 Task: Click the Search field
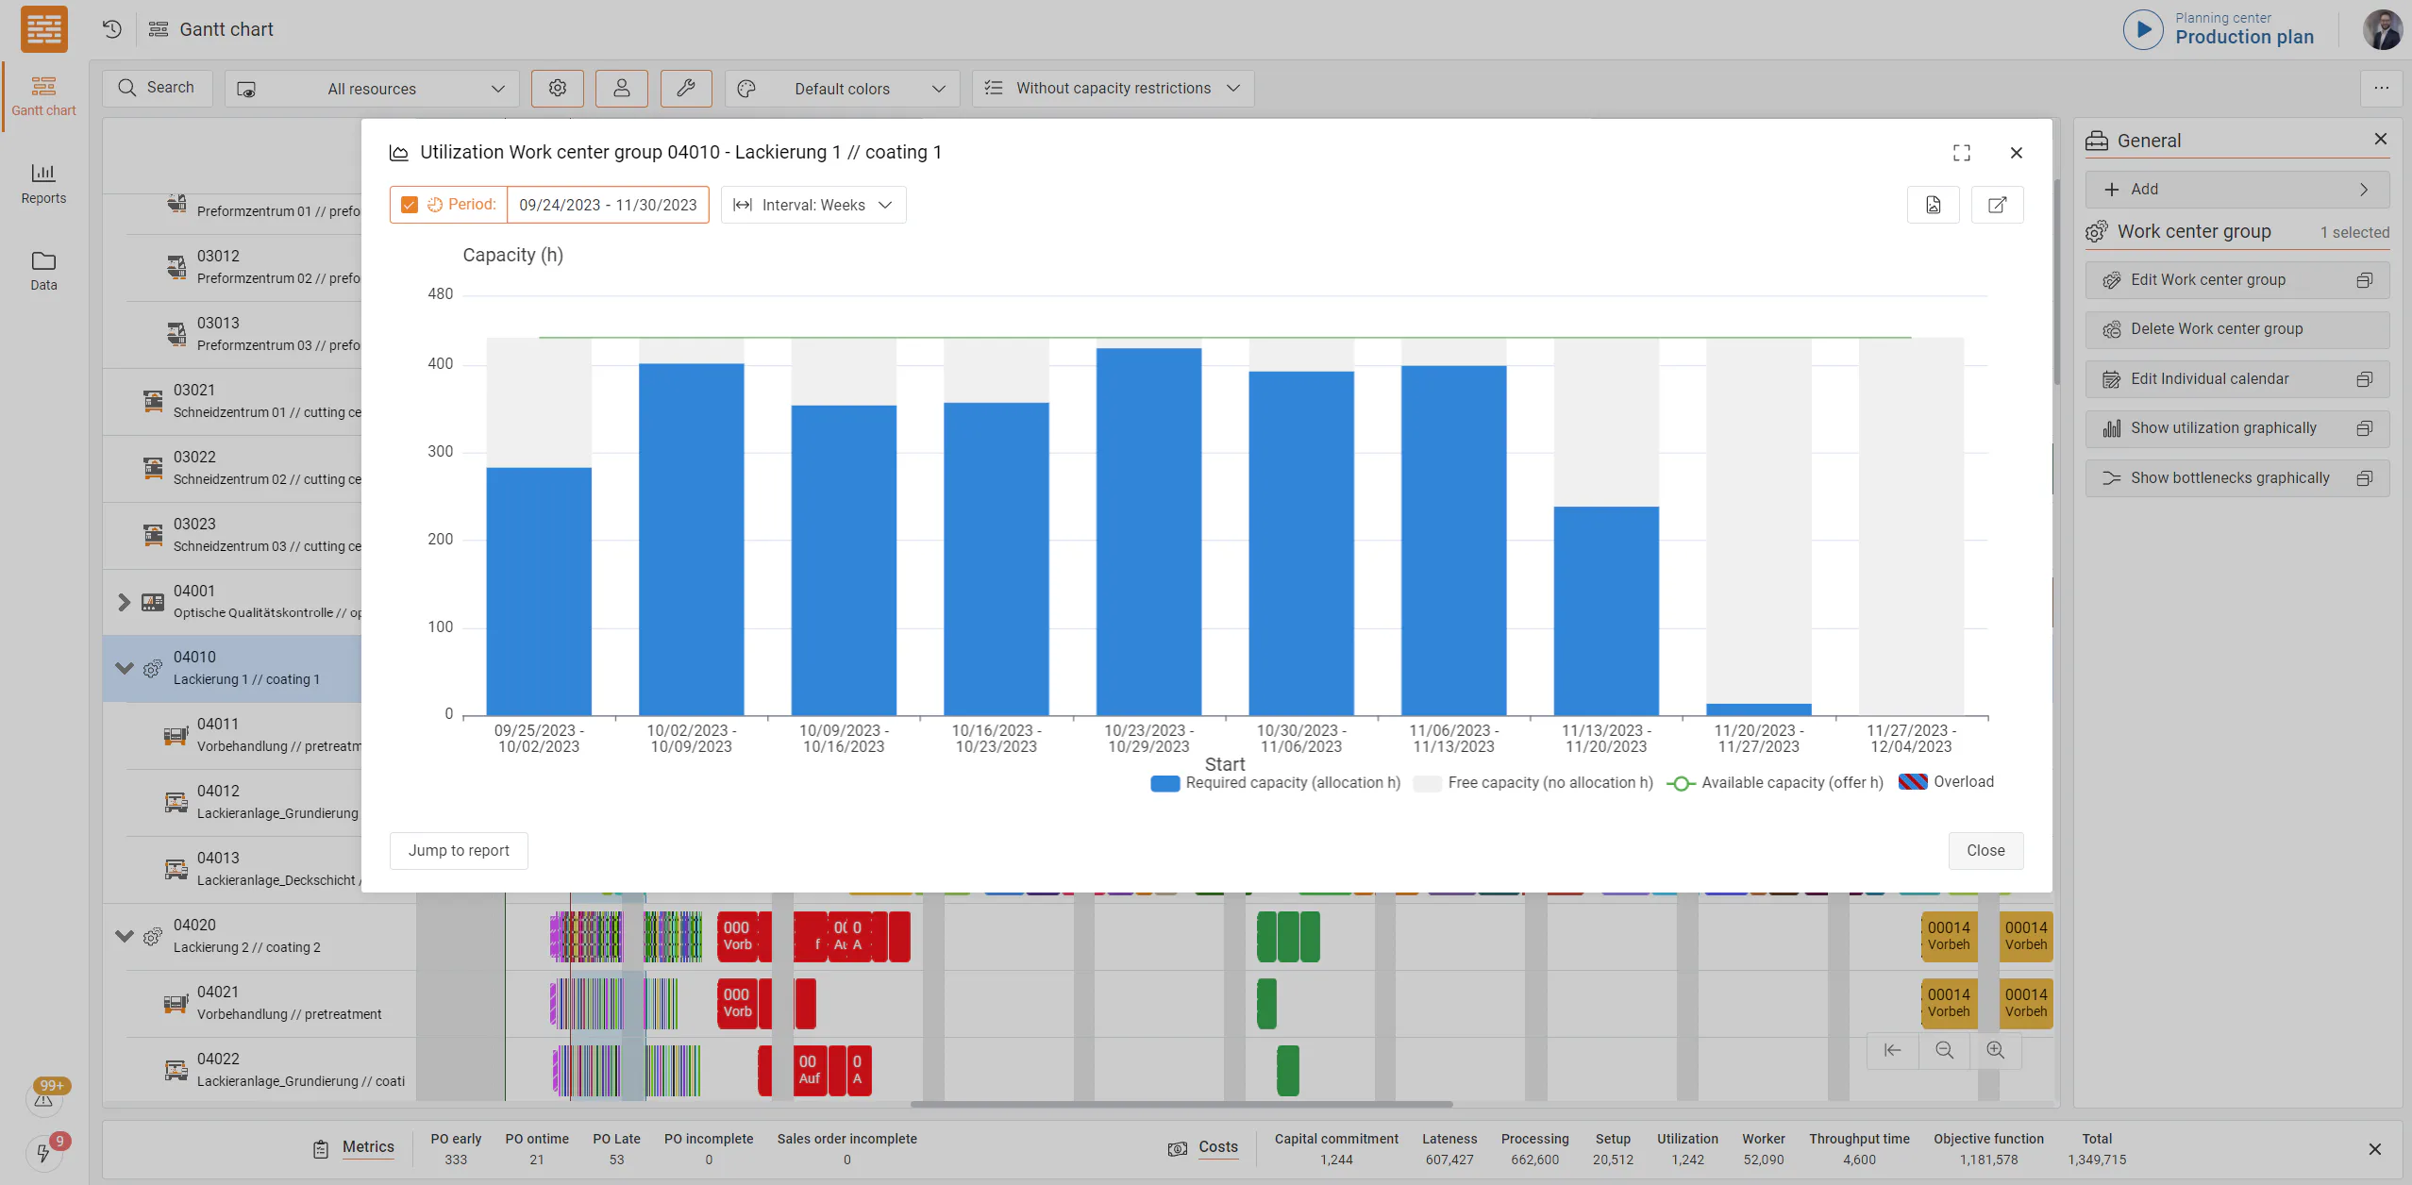158,88
